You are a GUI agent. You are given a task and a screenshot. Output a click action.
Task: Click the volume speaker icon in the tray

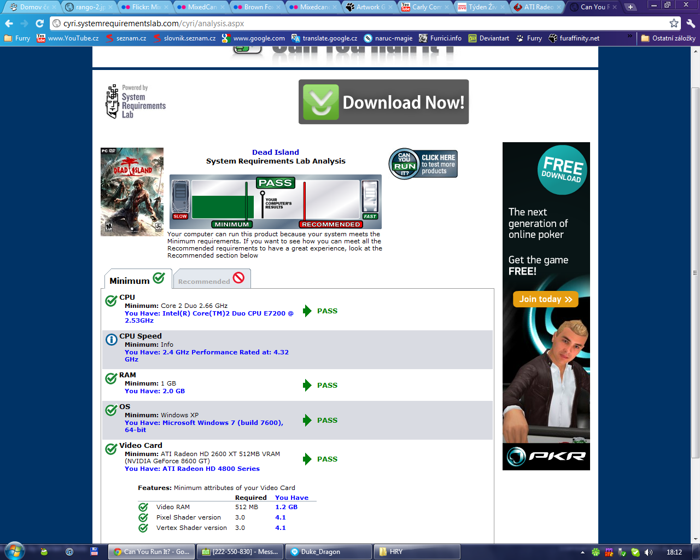click(649, 552)
